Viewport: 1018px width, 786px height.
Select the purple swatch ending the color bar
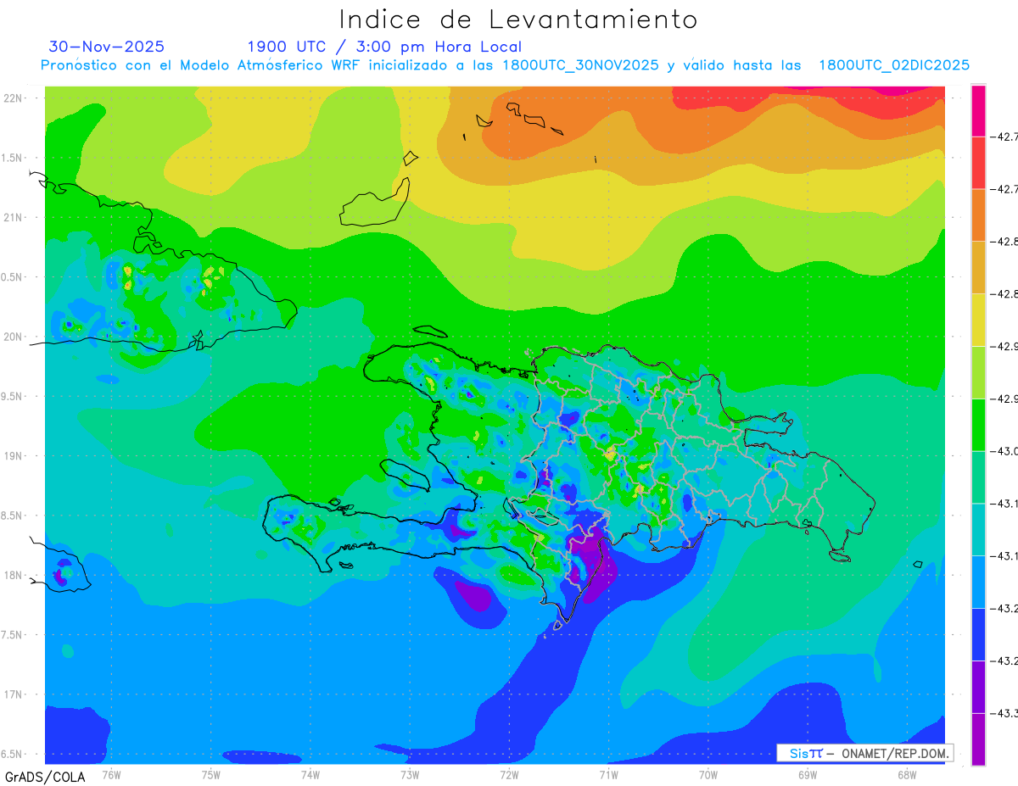(x=979, y=739)
